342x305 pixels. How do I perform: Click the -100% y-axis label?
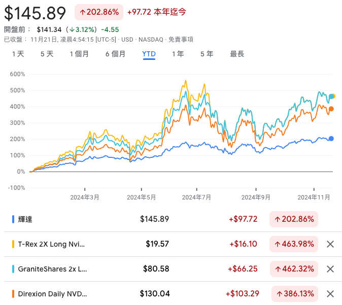coord(17,188)
